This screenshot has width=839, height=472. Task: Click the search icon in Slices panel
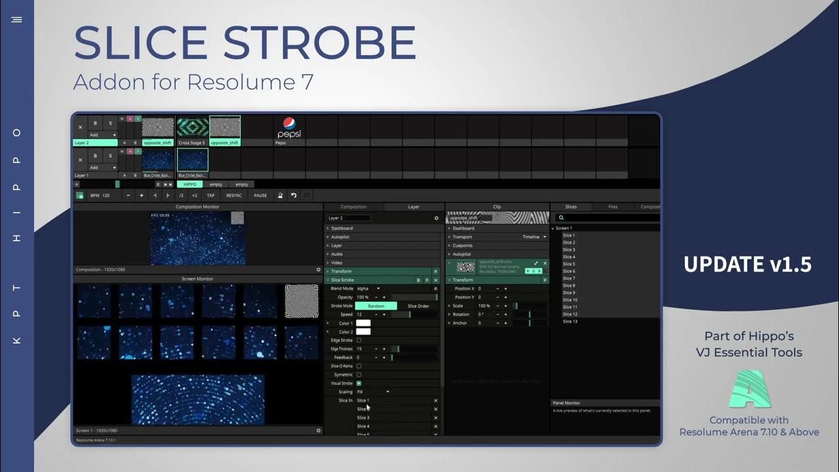pyautogui.click(x=562, y=218)
